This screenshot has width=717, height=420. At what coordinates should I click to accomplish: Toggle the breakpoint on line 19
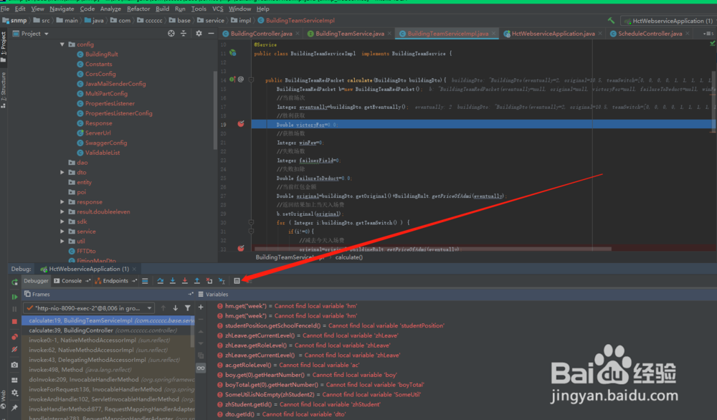pos(241,124)
